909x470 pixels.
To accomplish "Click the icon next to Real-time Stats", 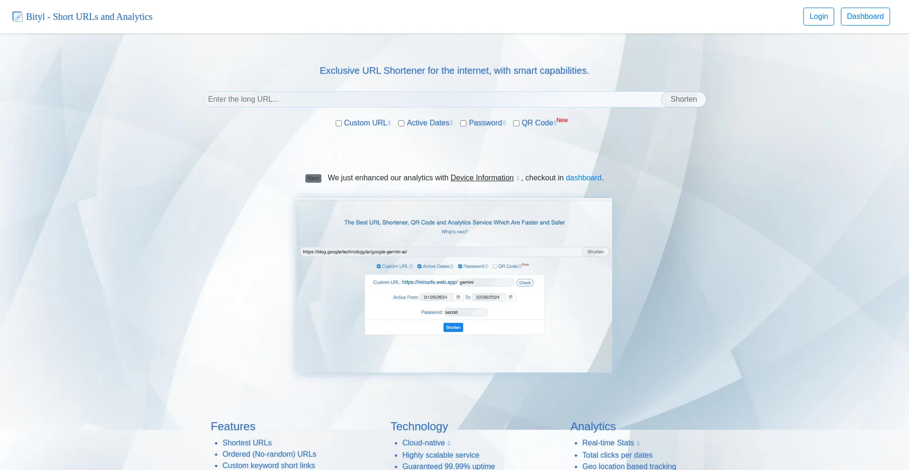I will [638, 443].
